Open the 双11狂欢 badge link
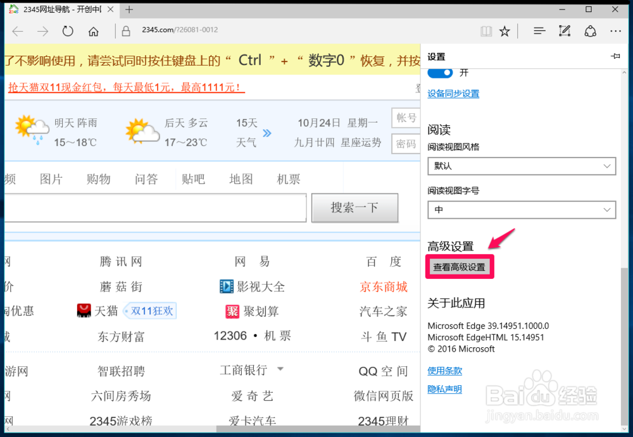The height and width of the screenshot is (437, 633). pos(150,311)
